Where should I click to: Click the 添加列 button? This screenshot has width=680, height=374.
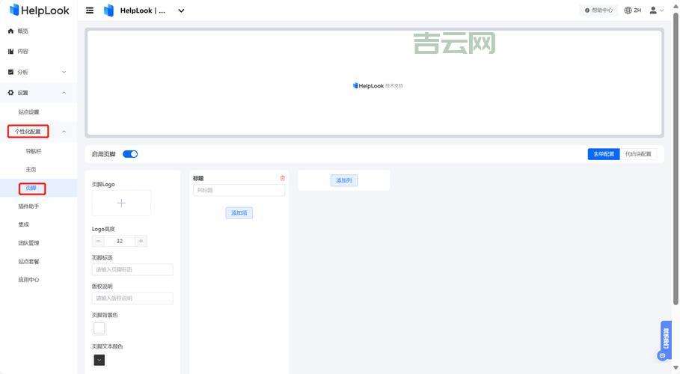pos(343,180)
